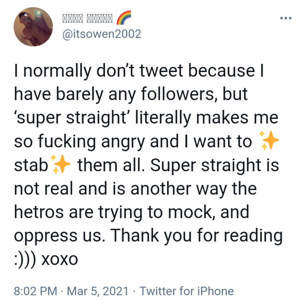Click the obscured display name above the handle
The width and height of the screenshot is (307, 308).
tap(87, 19)
